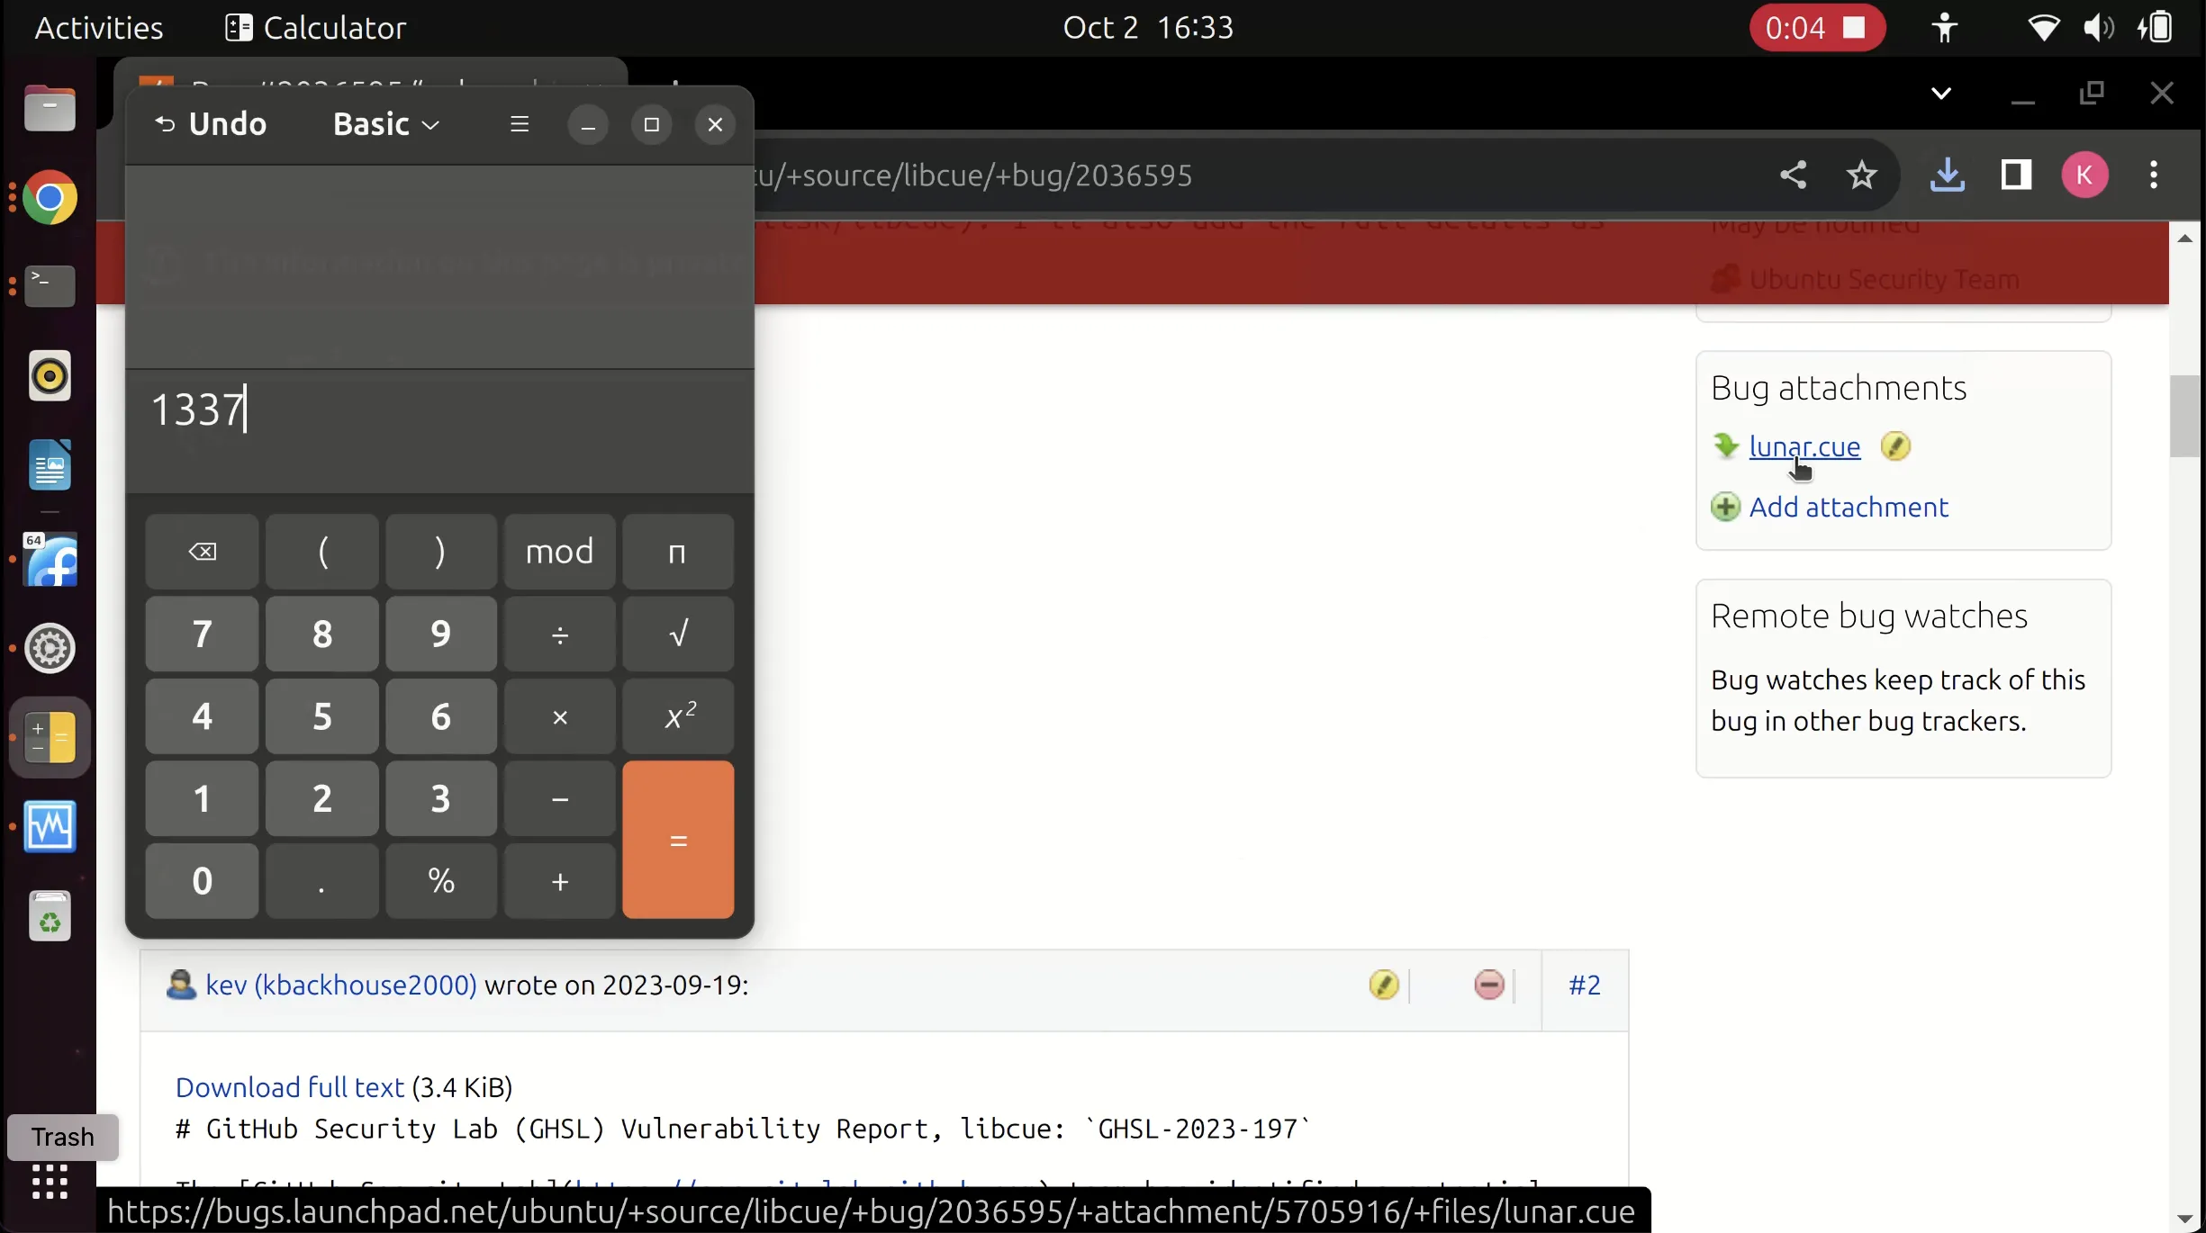Click the square root (√) button
The width and height of the screenshot is (2206, 1233).
[677, 634]
